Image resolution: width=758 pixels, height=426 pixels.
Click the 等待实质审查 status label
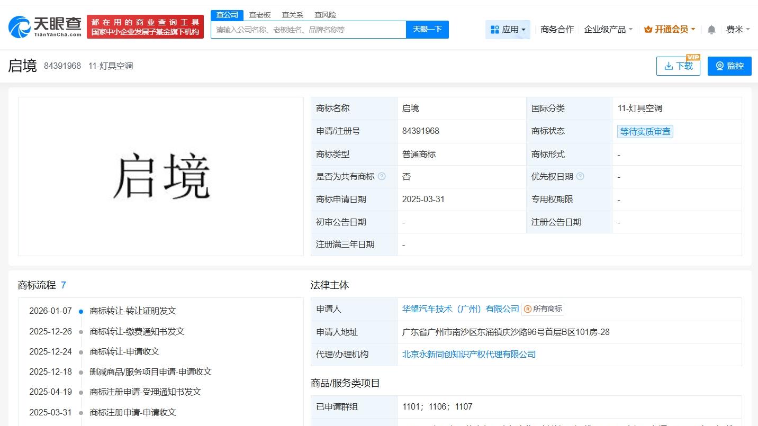click(x=645, y=131)
